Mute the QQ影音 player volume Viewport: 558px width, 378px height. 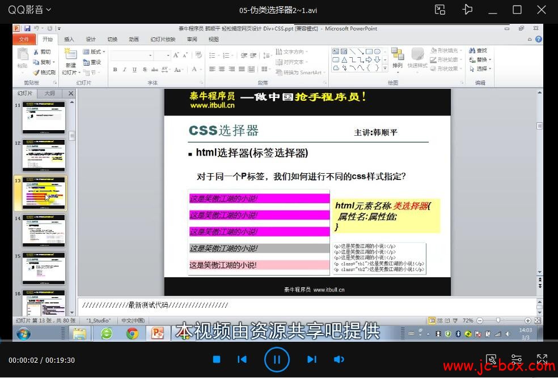339,359
